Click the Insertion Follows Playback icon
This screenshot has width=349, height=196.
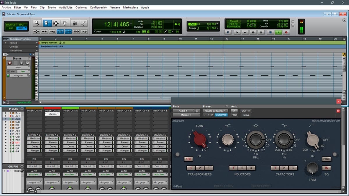pyautogui.click(x=84, y=31)
